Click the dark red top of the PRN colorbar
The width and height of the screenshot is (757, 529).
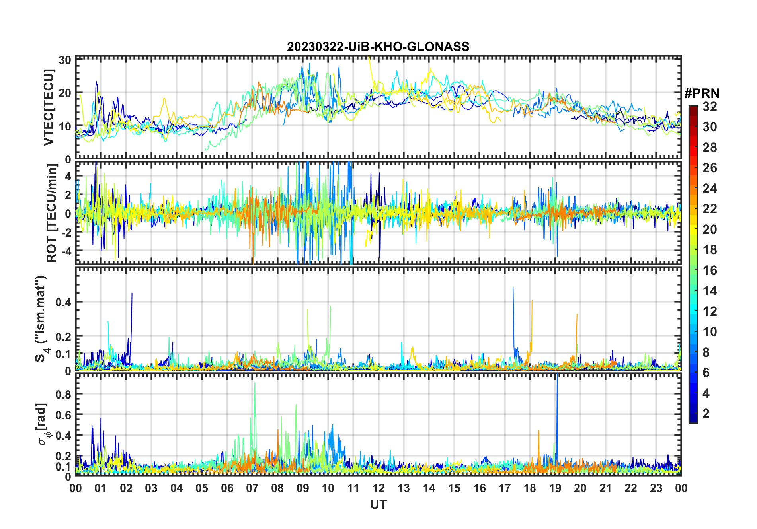click(693, 109)
